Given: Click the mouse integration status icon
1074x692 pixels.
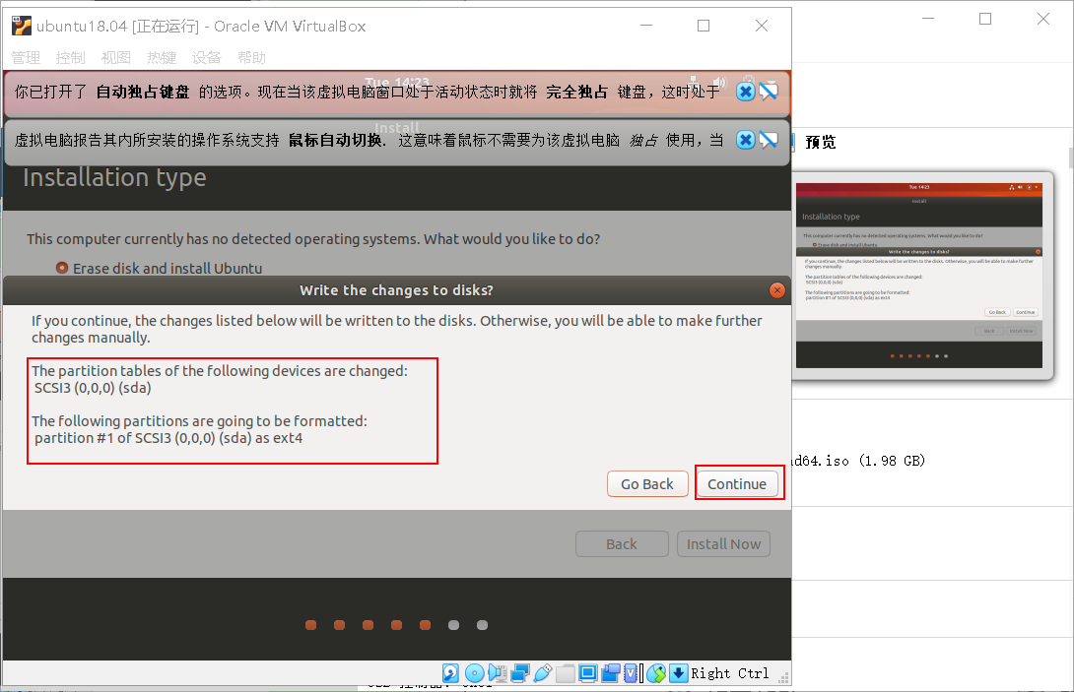Looking at the screenshot, I should [655, 673].
